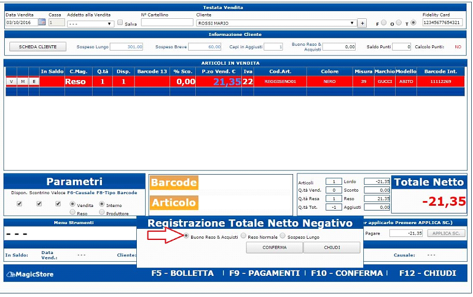473x297 pixels.
Task: Click the Barcode 13 column header
Action: (x=152, y=71)
